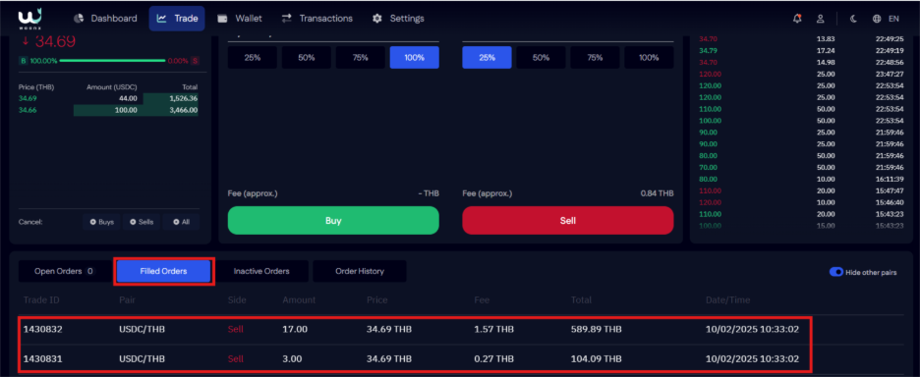This screenshot has height=377, width=920.
Task: Go to Transactions arrows icon
Action: (286, 19)
